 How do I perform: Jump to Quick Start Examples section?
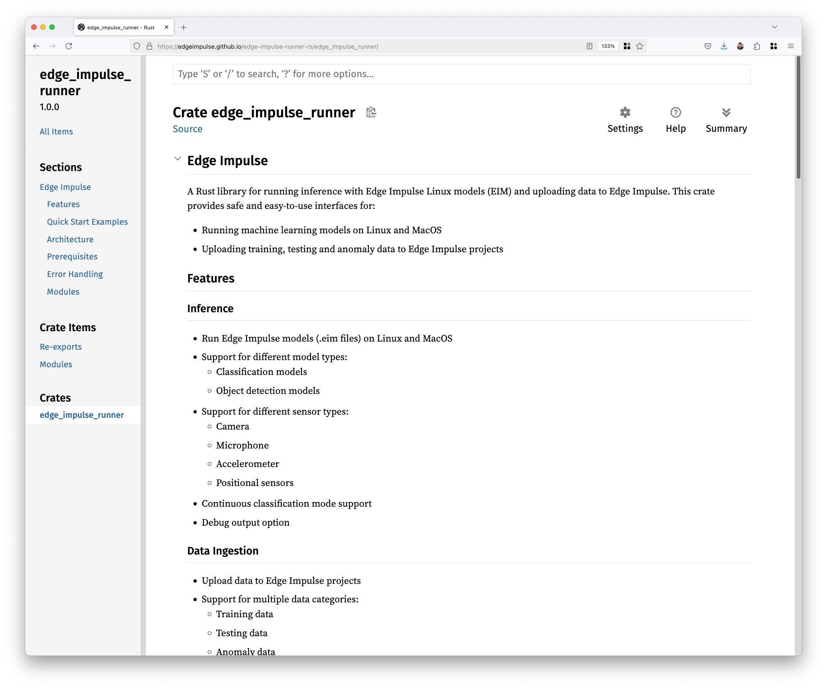tap(88, 222)
